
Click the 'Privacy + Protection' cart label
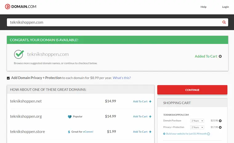[174, 127]
